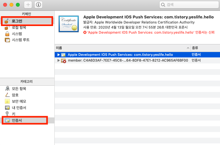Viewport: 220px width, 145px height.
Task: Zoom window with the green button
Action: [18, 5]
